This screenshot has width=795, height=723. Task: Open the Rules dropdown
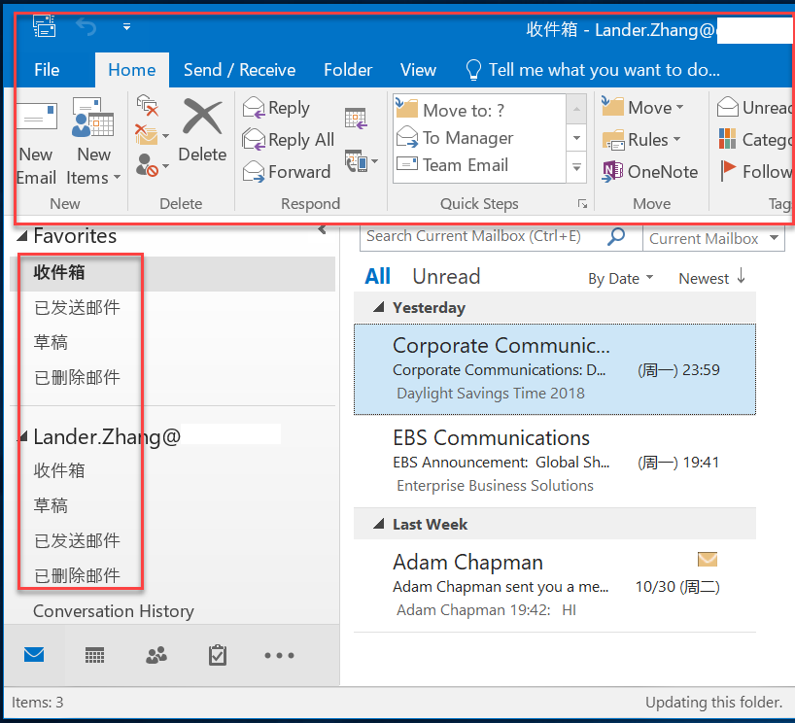(641, 140)
